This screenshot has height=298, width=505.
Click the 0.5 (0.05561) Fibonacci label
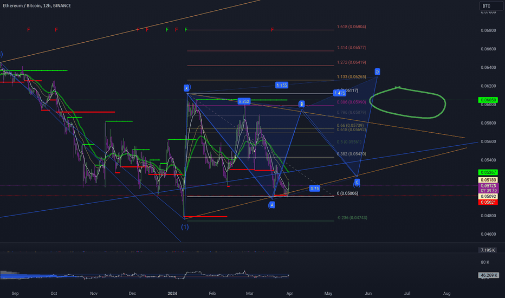[349, 142]
